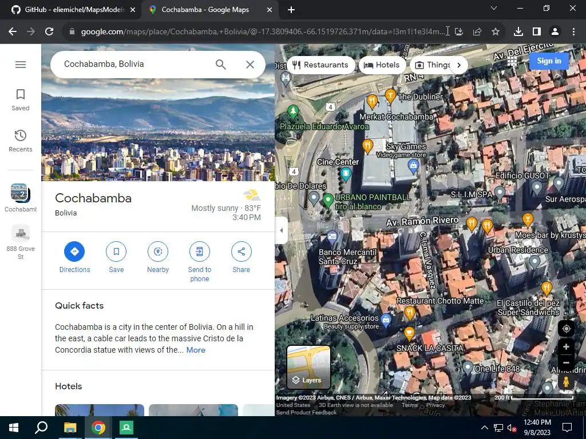The height and width of the screenshot is (439, 586).
Task: Select the Latinas Accesorios store pin
Action: (386, 320)
